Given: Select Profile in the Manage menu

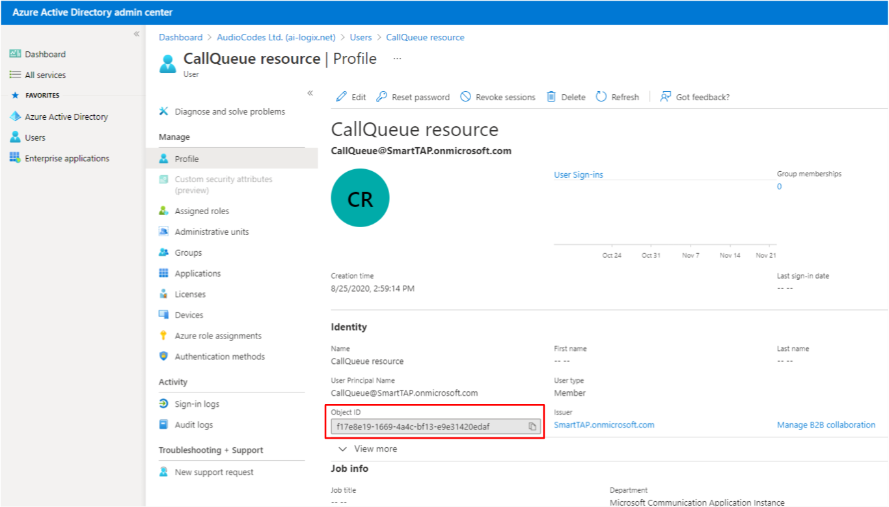Looking at the screenshot, I should point(232,159).
